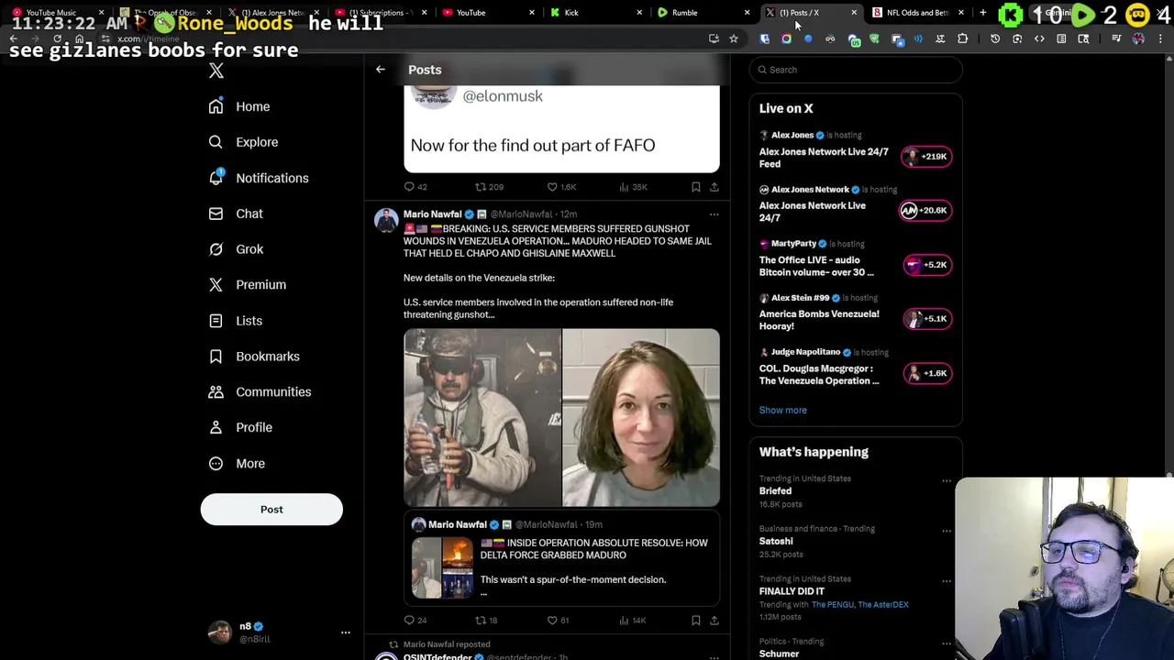The width and height of the screenshot is (1174, 660).
Task: Open the browser extensions puzzle icon
Action: pyautogui.click(x=962, y=38)
